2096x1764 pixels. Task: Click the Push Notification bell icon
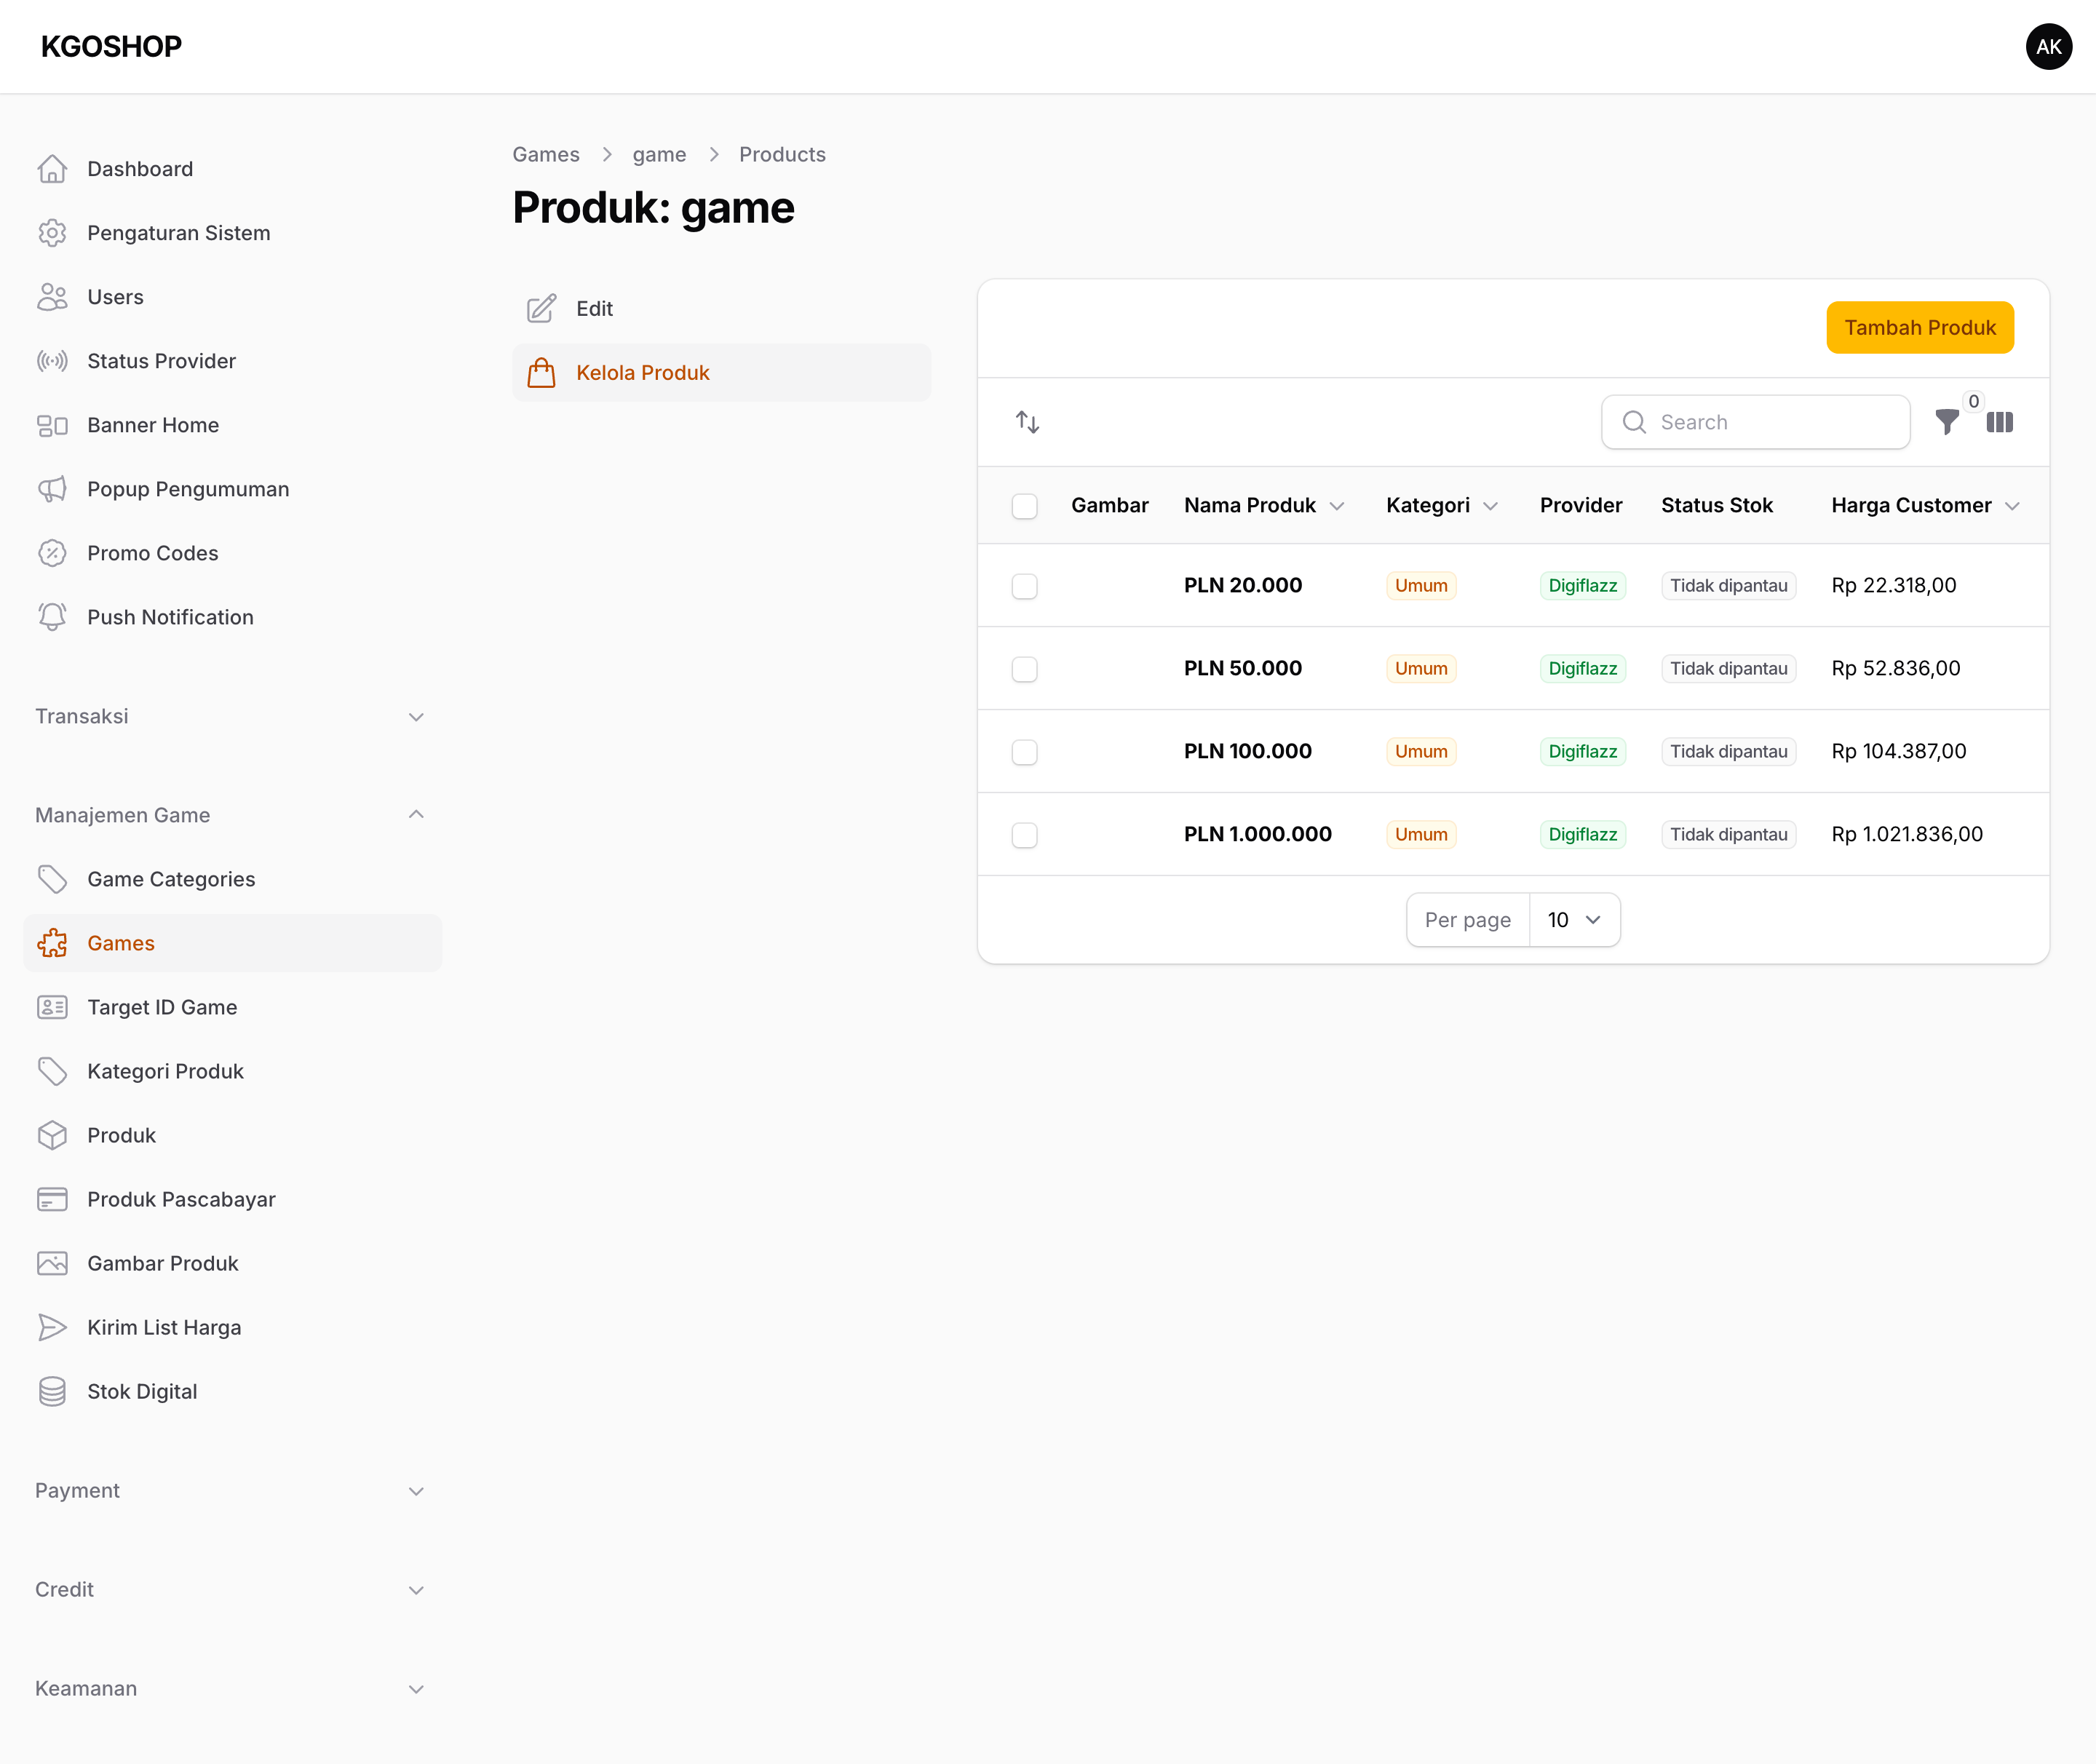tap(52, 617)
